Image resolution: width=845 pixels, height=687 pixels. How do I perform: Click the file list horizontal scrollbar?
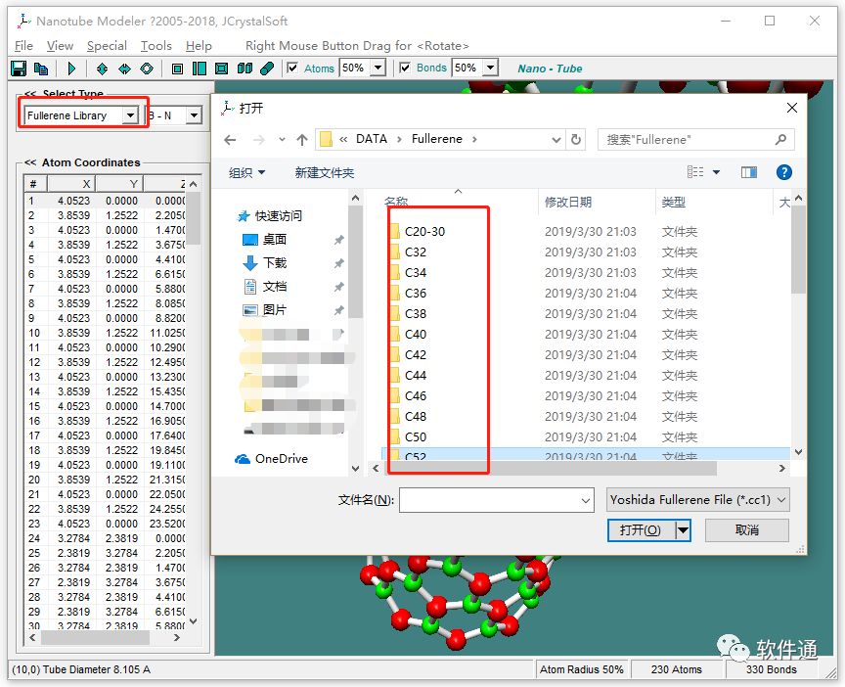pyautogui.click(x=551, y=469)
